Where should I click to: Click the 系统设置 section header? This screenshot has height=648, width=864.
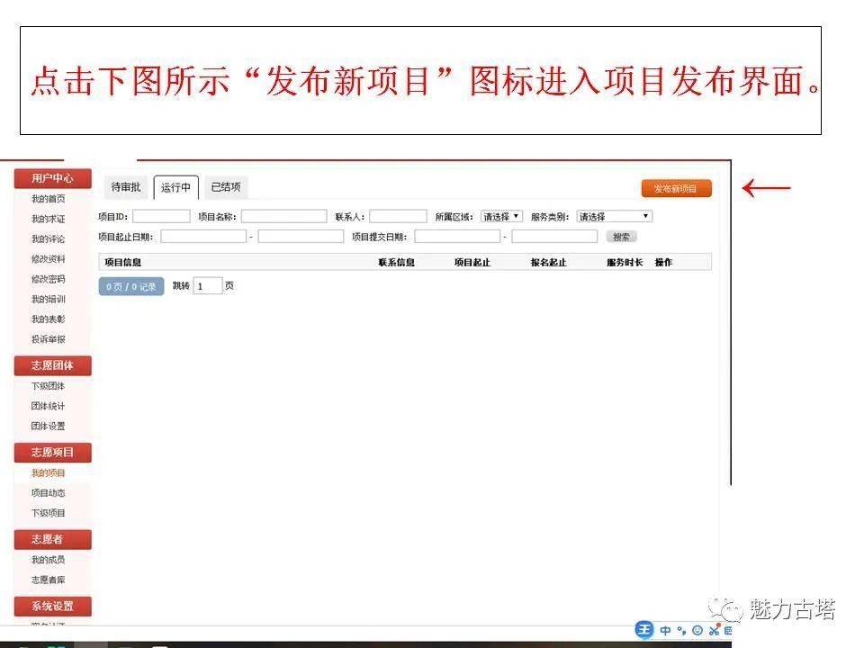(x=53, y=606)
